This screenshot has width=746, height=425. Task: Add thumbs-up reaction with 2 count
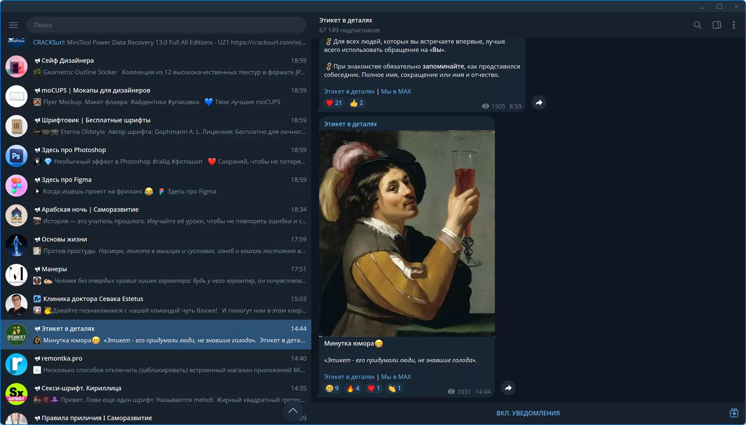coord(356,103)
